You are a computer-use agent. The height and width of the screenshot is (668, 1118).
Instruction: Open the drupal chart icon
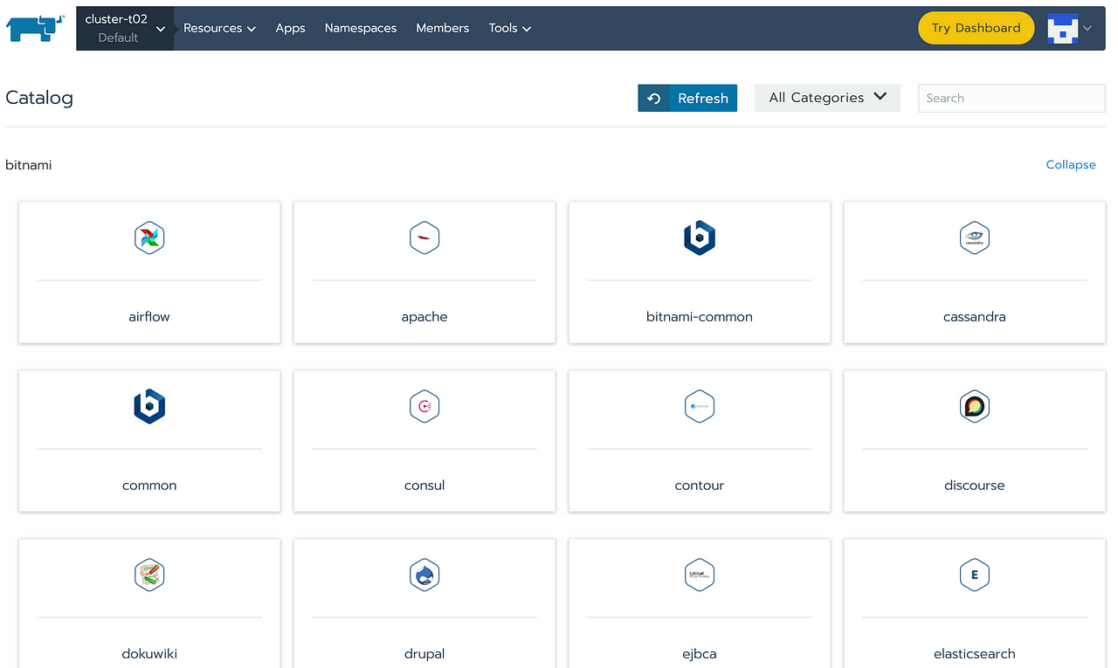(424, 575)
